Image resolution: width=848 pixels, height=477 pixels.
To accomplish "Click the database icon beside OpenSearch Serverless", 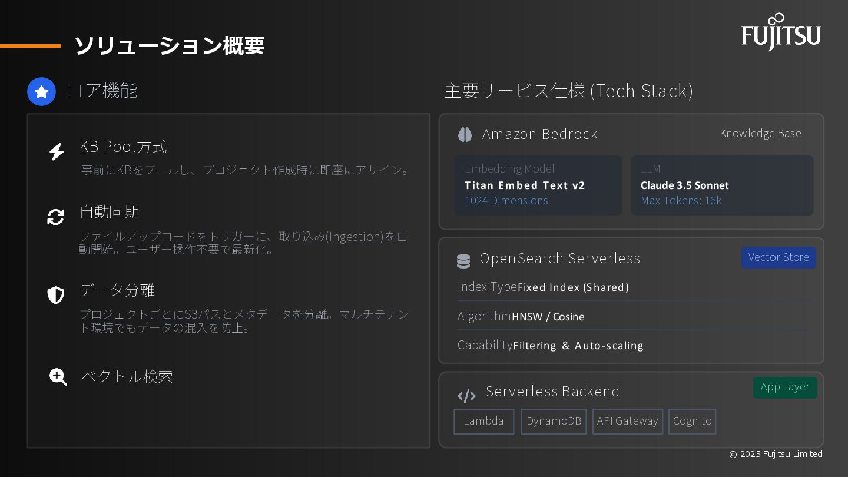I will [x=463, y=260].
